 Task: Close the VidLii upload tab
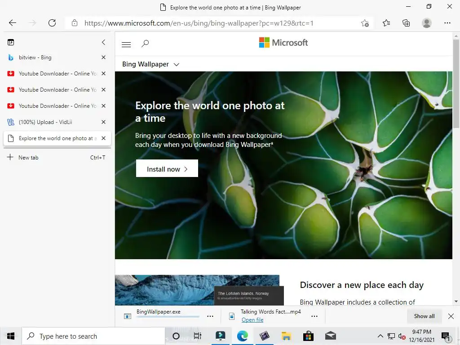103,122
